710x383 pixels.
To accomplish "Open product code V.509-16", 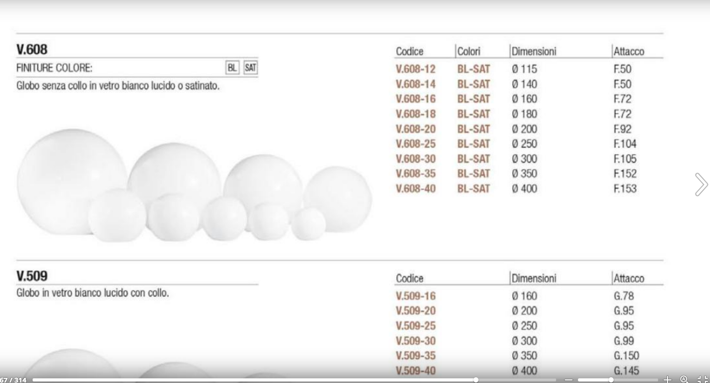I will pos(415,296).
